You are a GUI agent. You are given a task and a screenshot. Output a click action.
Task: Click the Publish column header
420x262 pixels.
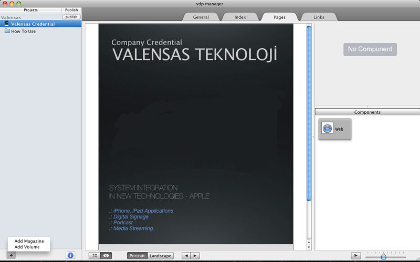71,9
